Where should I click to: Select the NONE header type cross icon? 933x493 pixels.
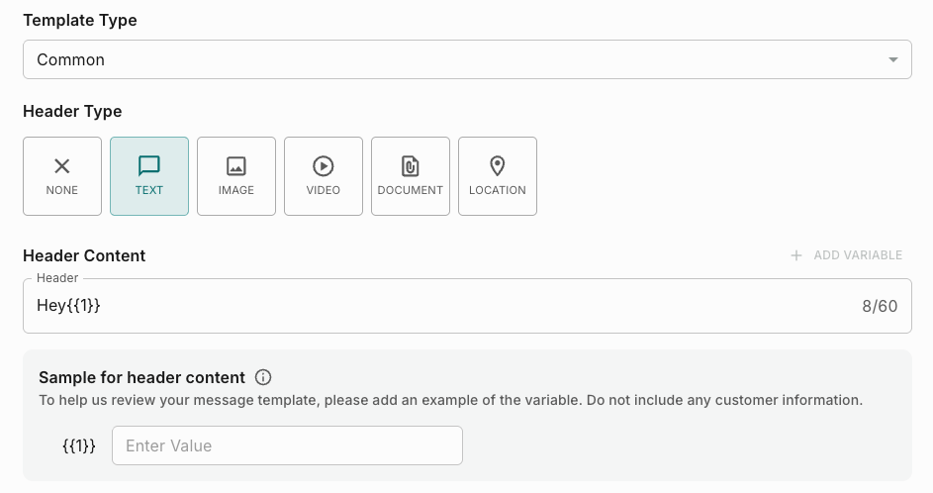coord(62,166)
